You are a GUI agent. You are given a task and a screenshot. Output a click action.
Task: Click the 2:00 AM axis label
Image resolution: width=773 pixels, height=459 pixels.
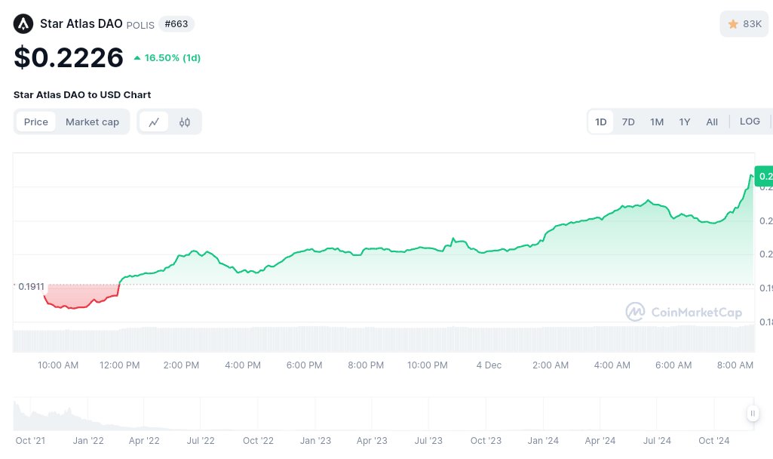coord(551,365)
